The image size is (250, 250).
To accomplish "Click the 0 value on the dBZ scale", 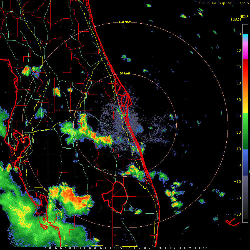I will pos(240,165).
